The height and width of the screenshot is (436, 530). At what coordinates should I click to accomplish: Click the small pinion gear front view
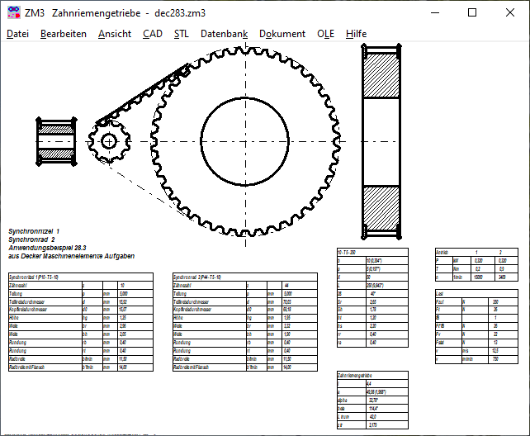click(108, 141)
